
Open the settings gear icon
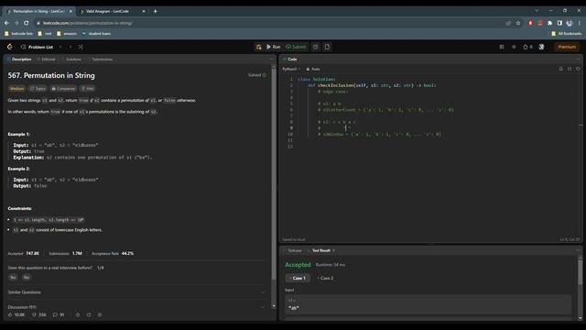pos(514,47)
